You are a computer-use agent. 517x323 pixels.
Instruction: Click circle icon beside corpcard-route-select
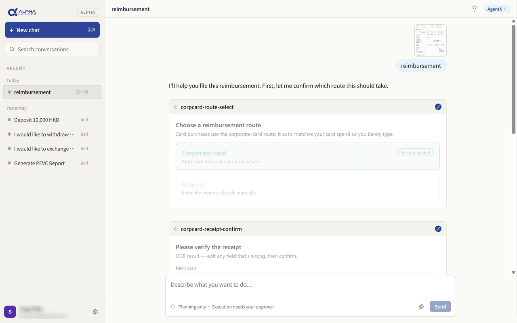[176, 107]
